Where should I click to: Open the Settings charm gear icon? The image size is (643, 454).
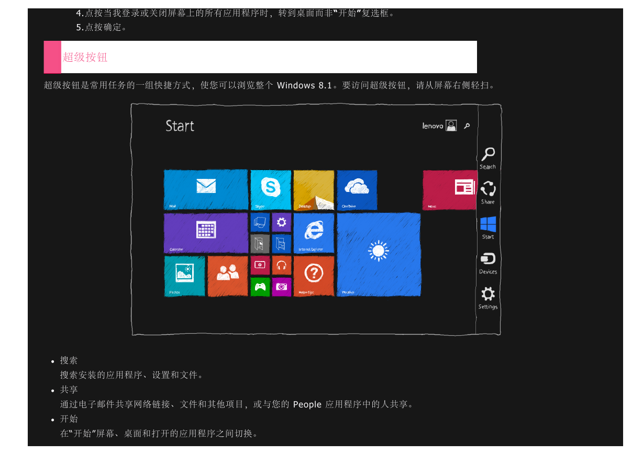coord(488,294)
